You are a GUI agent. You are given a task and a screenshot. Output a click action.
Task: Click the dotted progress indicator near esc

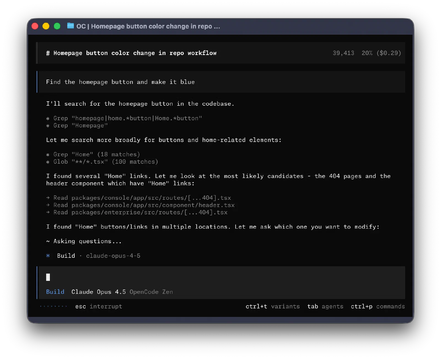(x=53, y=306)
